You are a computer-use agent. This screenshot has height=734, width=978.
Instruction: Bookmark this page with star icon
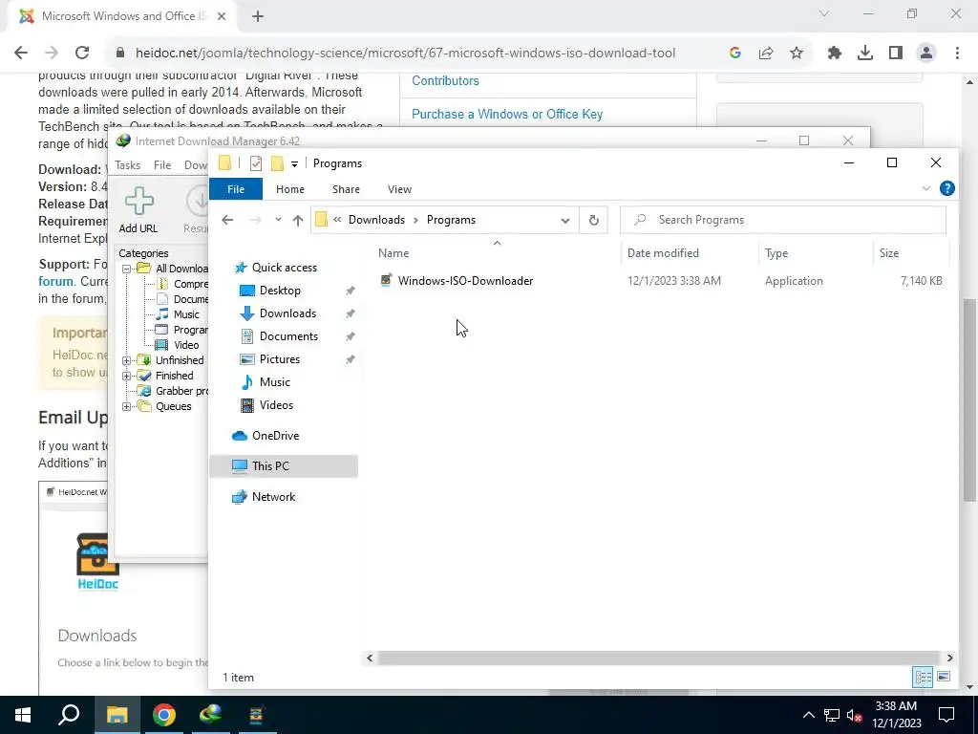point(797,54)
